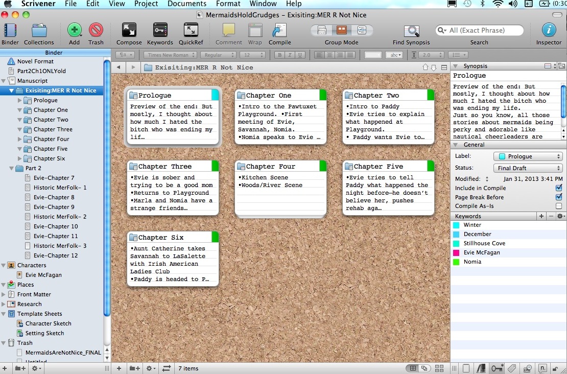Open the Status dropdown showing Final Draft
Viewport: 567px width, 374px height.
528,168
